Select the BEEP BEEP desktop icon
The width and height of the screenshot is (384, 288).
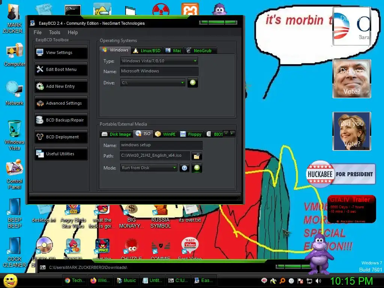pos(15,213)
